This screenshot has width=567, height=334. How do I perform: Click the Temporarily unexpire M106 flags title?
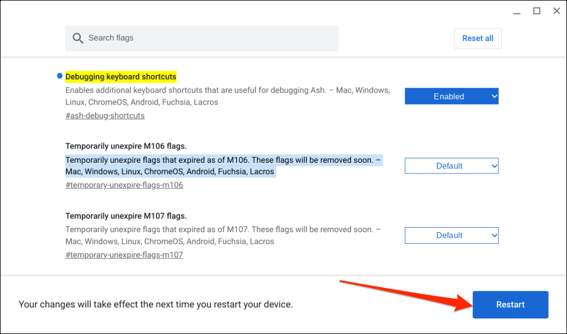pyautogui.click(x=126, y=146)
